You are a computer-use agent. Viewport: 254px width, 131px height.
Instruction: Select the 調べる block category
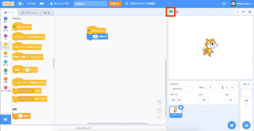click(x=6, y=63)
